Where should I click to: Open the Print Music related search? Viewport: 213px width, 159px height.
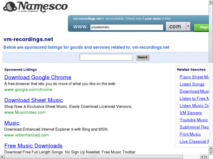(190, 134)
